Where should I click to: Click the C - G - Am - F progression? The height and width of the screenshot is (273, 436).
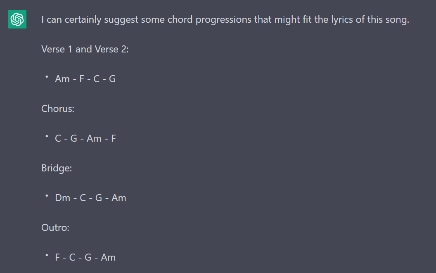[85, 139]
